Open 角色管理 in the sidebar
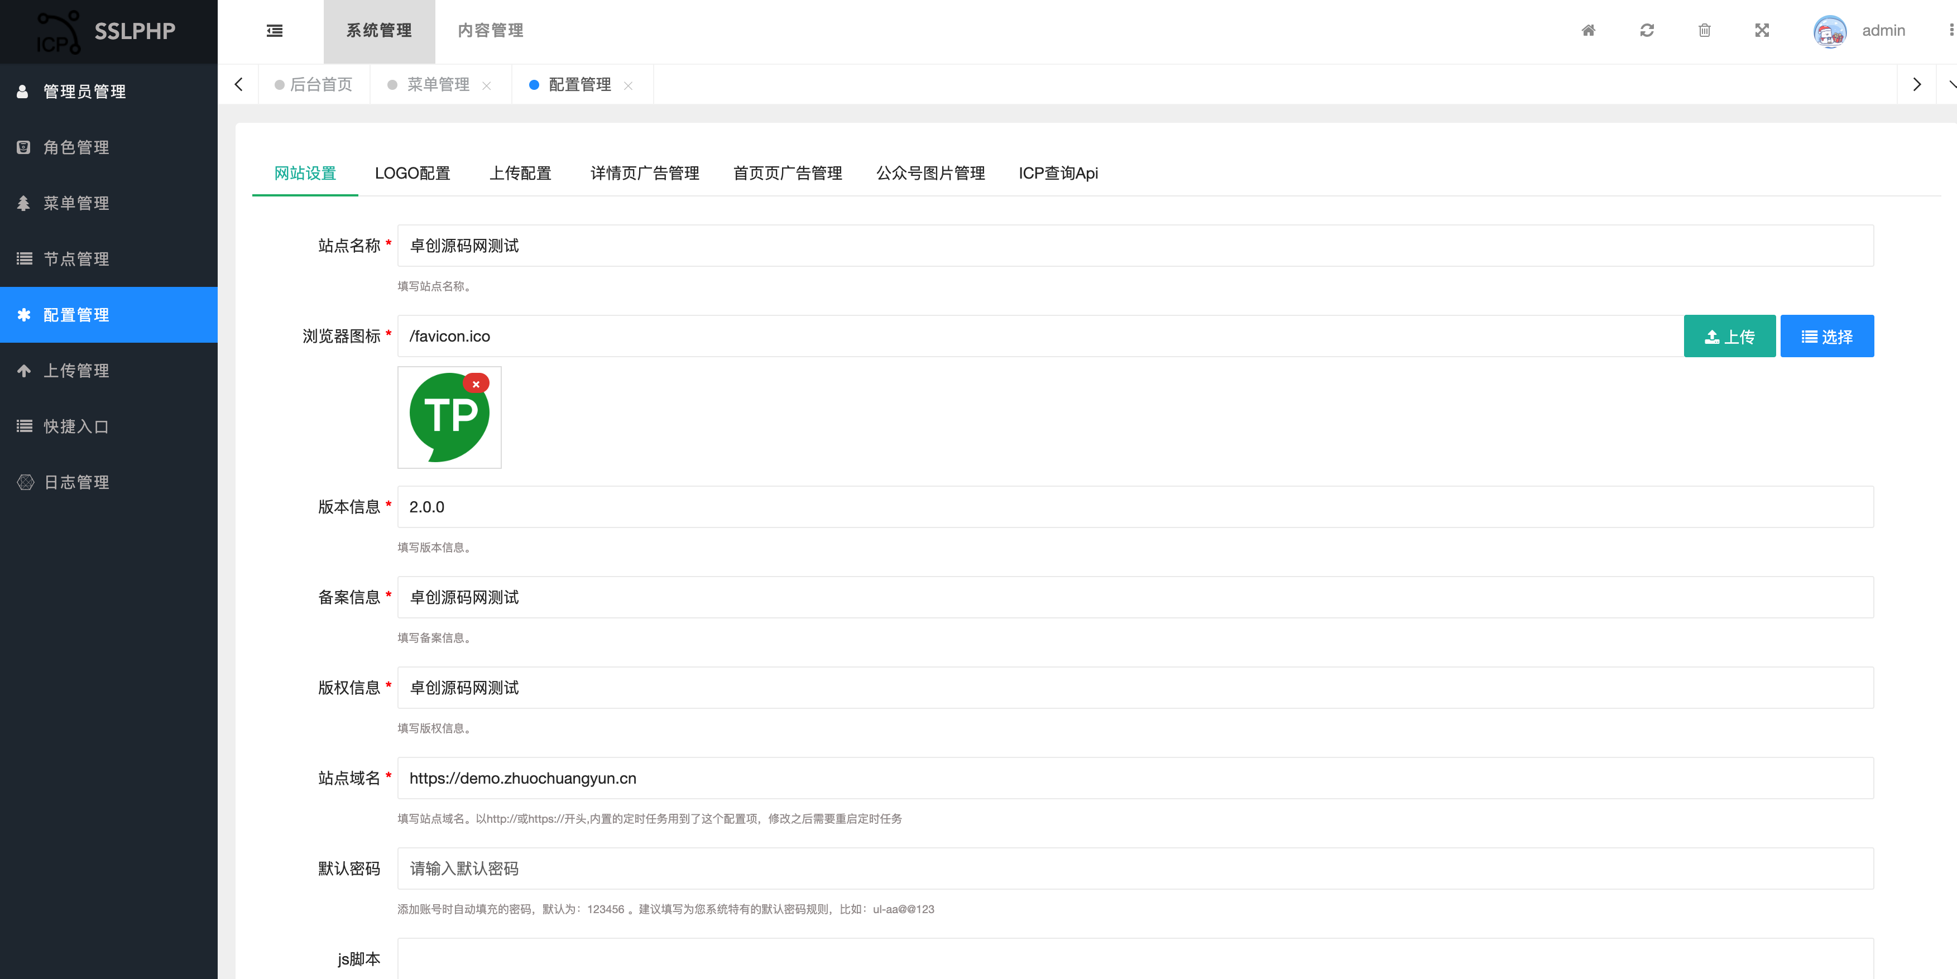Image resolution: width=1957 pixels, height=979 pixels. [x=109, y=147]
